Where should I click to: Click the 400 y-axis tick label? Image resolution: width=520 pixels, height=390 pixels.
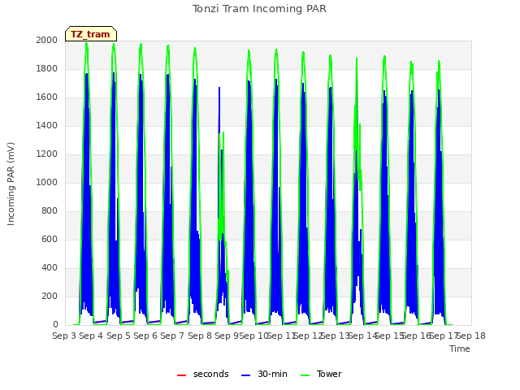[x=50, y=267]
